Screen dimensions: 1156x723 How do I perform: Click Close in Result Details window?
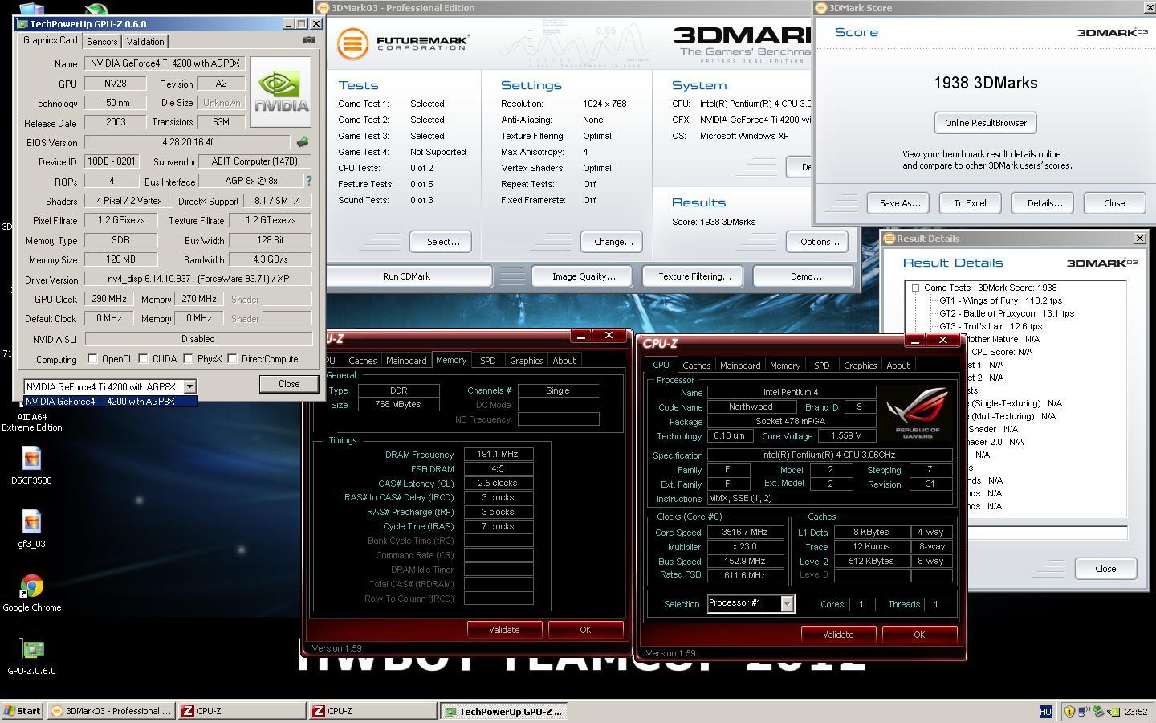tap(1105, 569)
